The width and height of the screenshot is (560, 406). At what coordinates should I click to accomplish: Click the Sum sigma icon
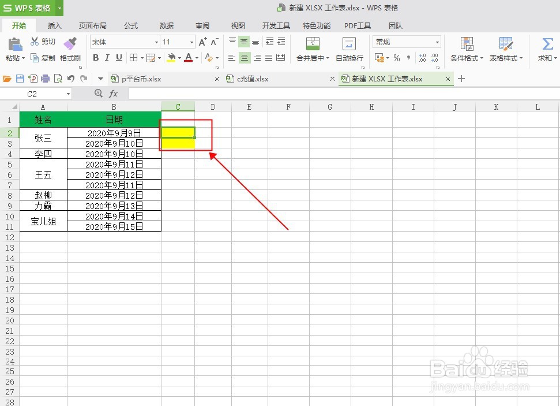[x=547, y=44]
